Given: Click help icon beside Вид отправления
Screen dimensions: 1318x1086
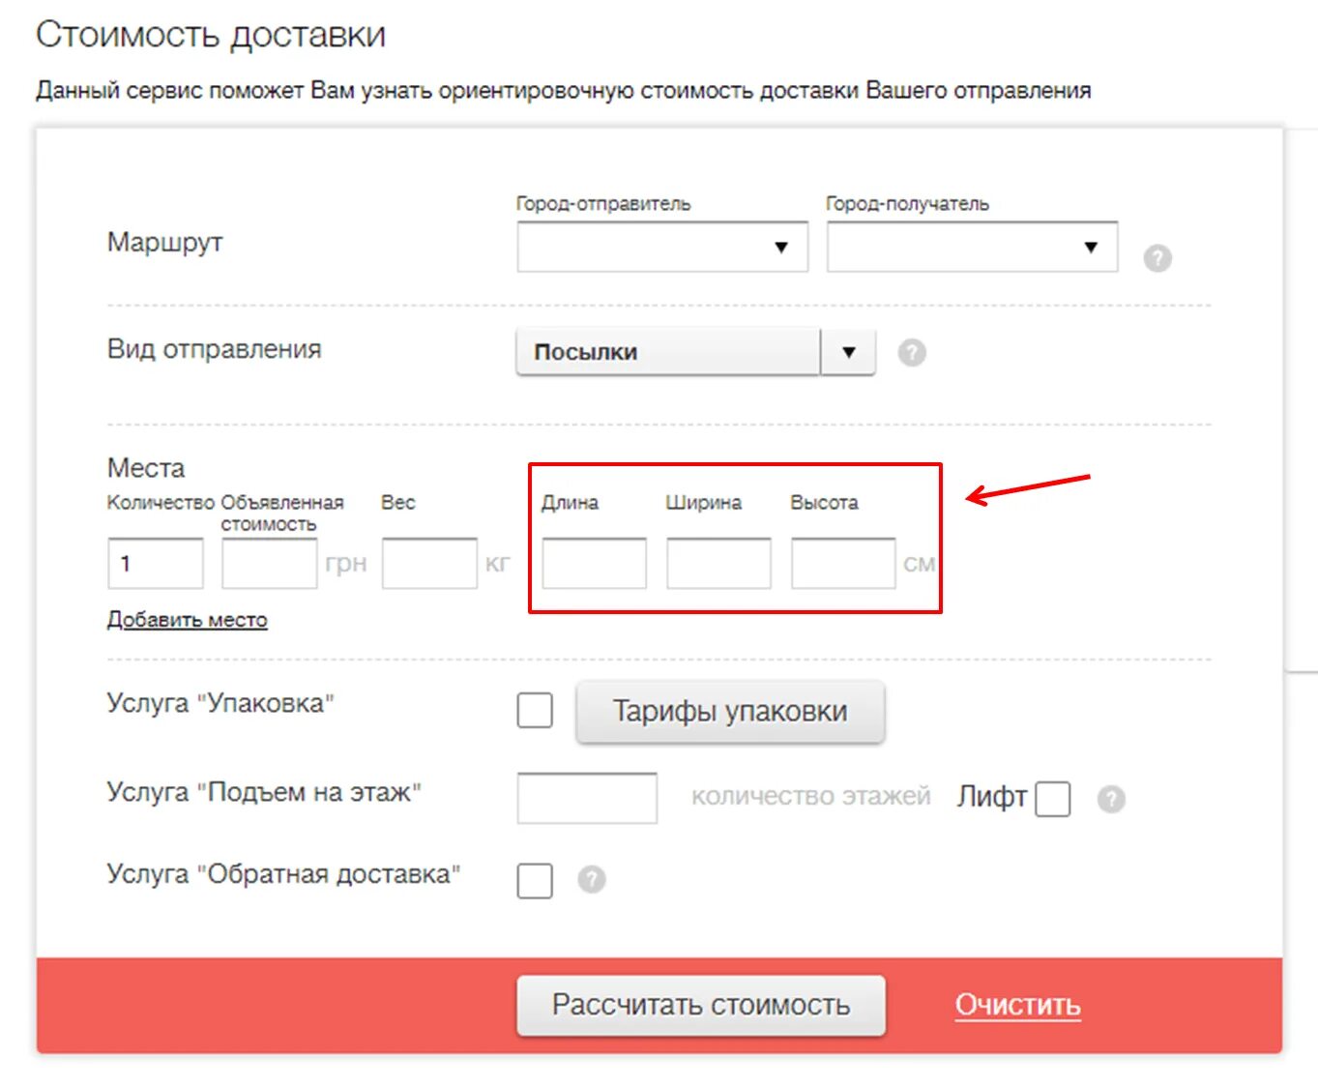Looking at the screenshot, I should pyautogui.click(x=912, y=352).
